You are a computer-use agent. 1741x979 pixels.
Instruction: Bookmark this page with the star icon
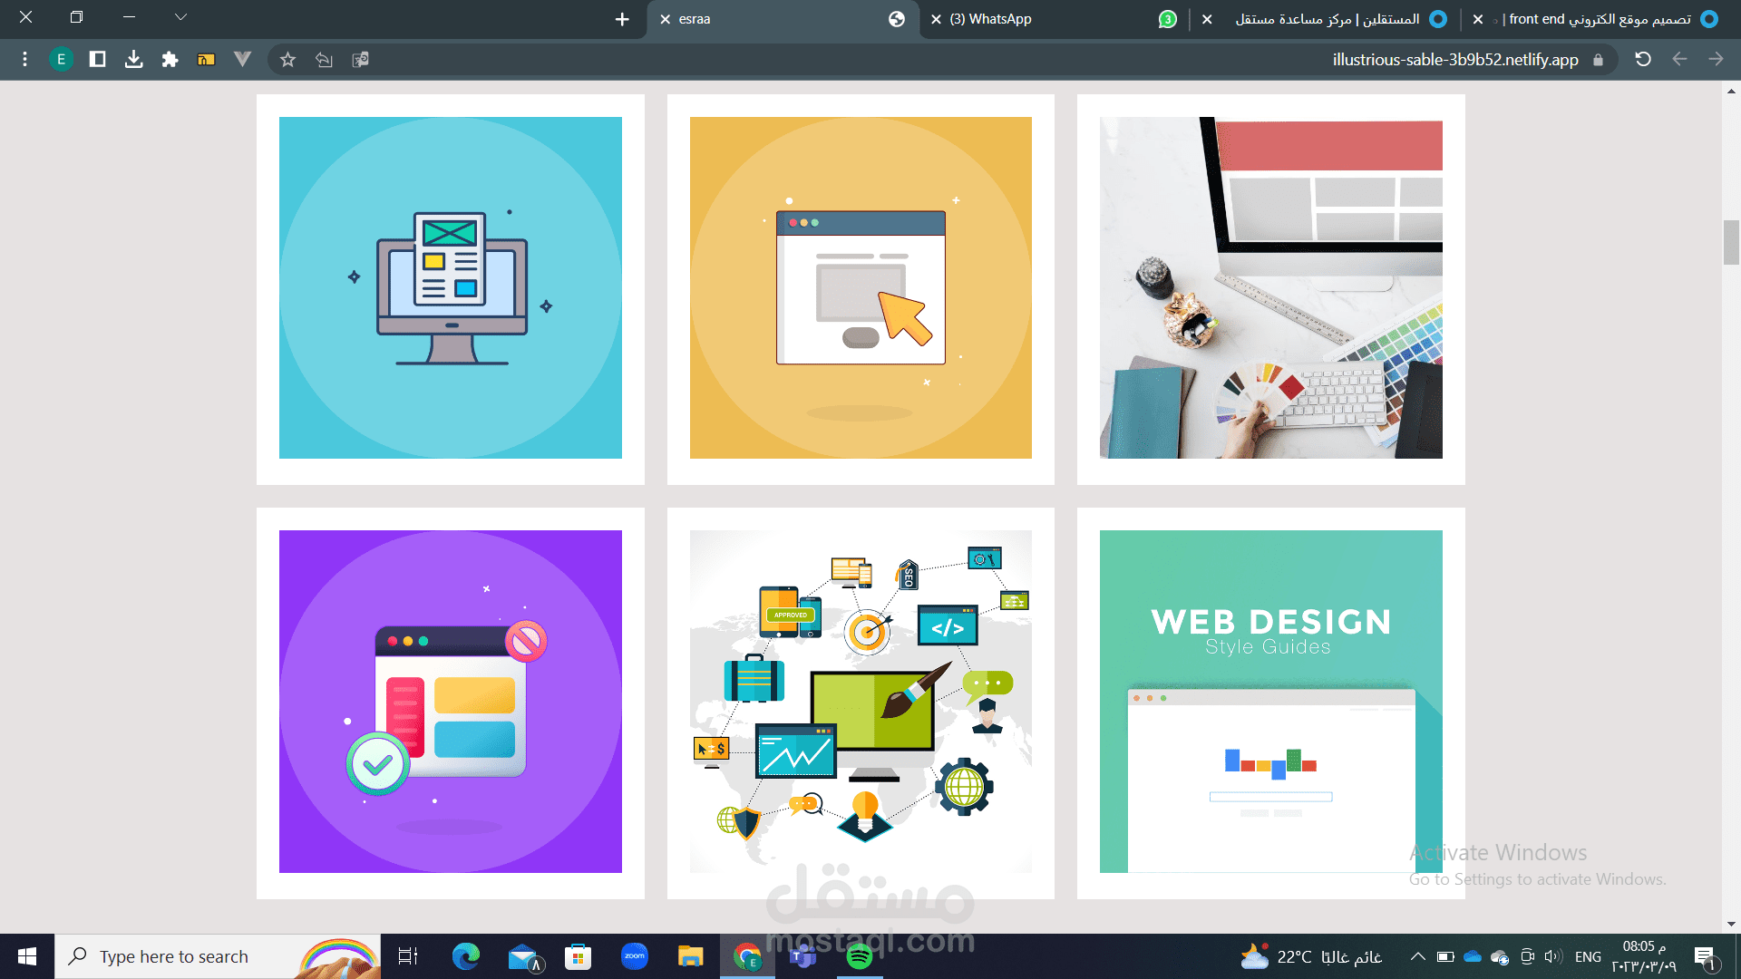(287, 60)
